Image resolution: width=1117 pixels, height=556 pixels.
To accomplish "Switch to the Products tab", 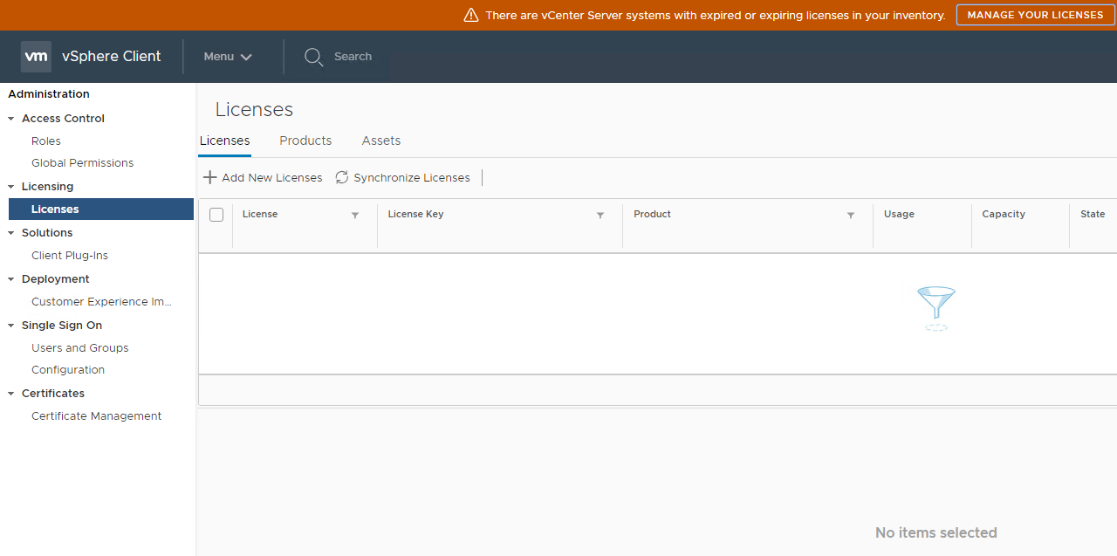I will click(x=305, y=141).
